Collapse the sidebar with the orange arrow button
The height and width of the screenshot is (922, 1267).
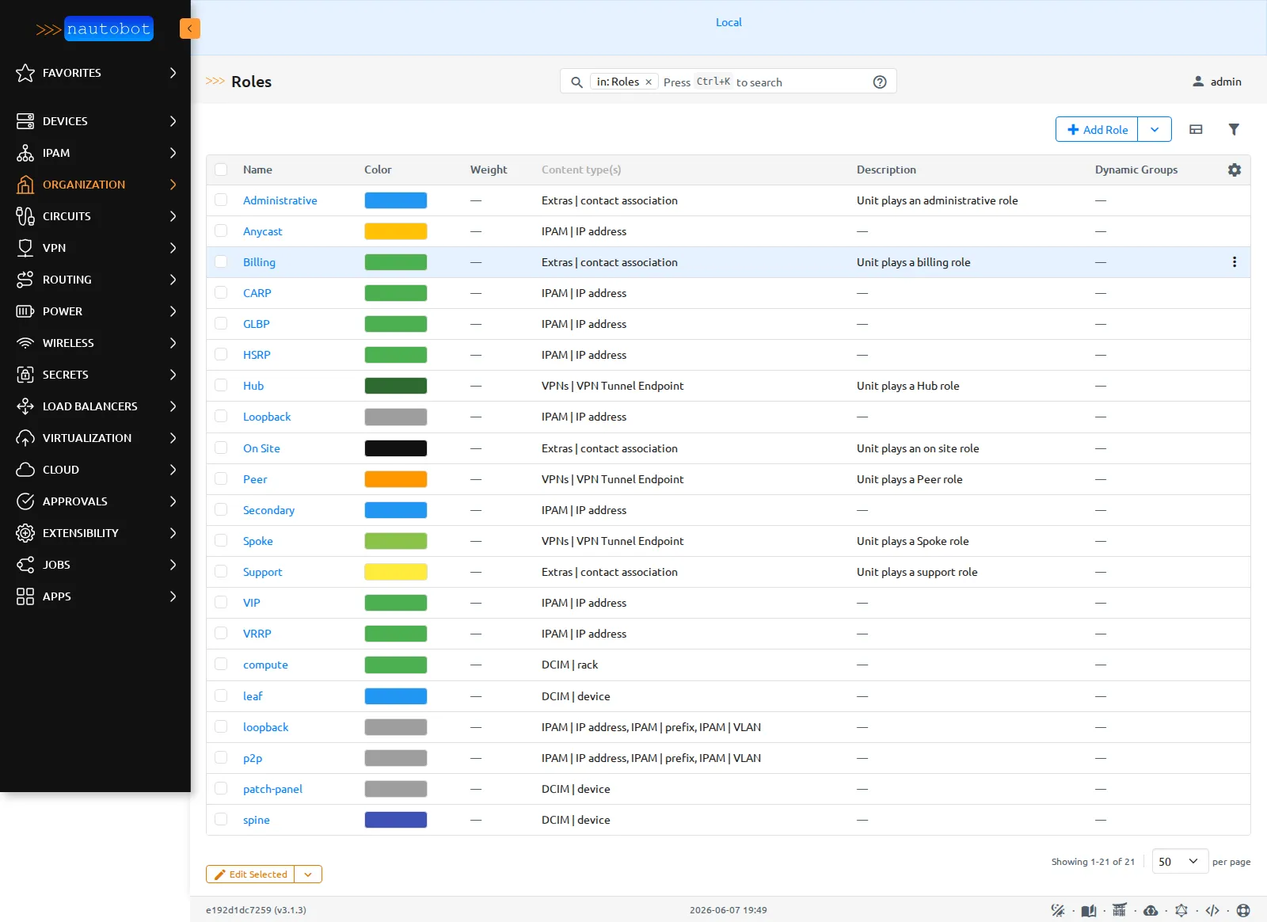[x=190, y=29]
